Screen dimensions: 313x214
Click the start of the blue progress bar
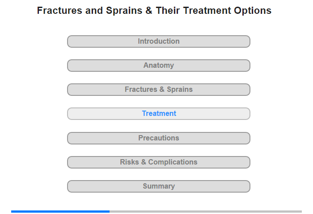pos(13,211)
